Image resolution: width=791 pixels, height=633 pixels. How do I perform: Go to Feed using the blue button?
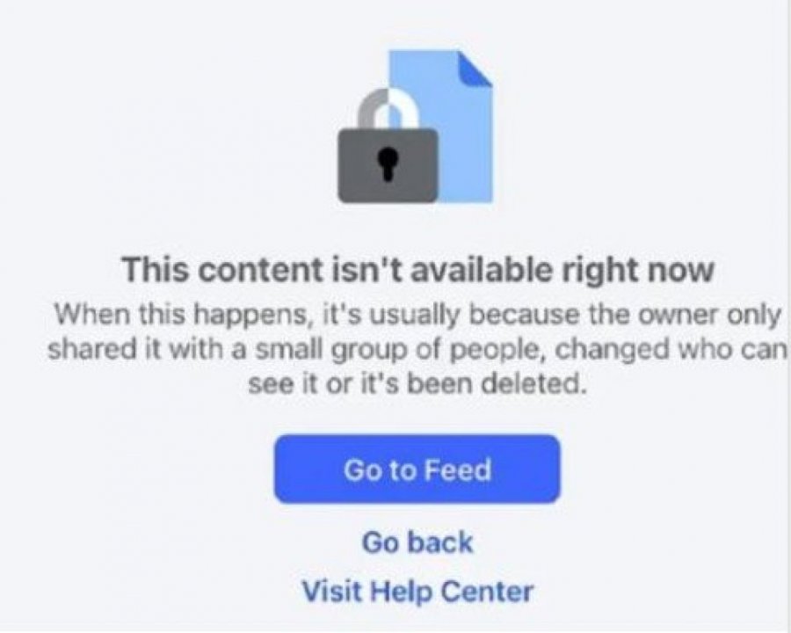coord(417,469)
